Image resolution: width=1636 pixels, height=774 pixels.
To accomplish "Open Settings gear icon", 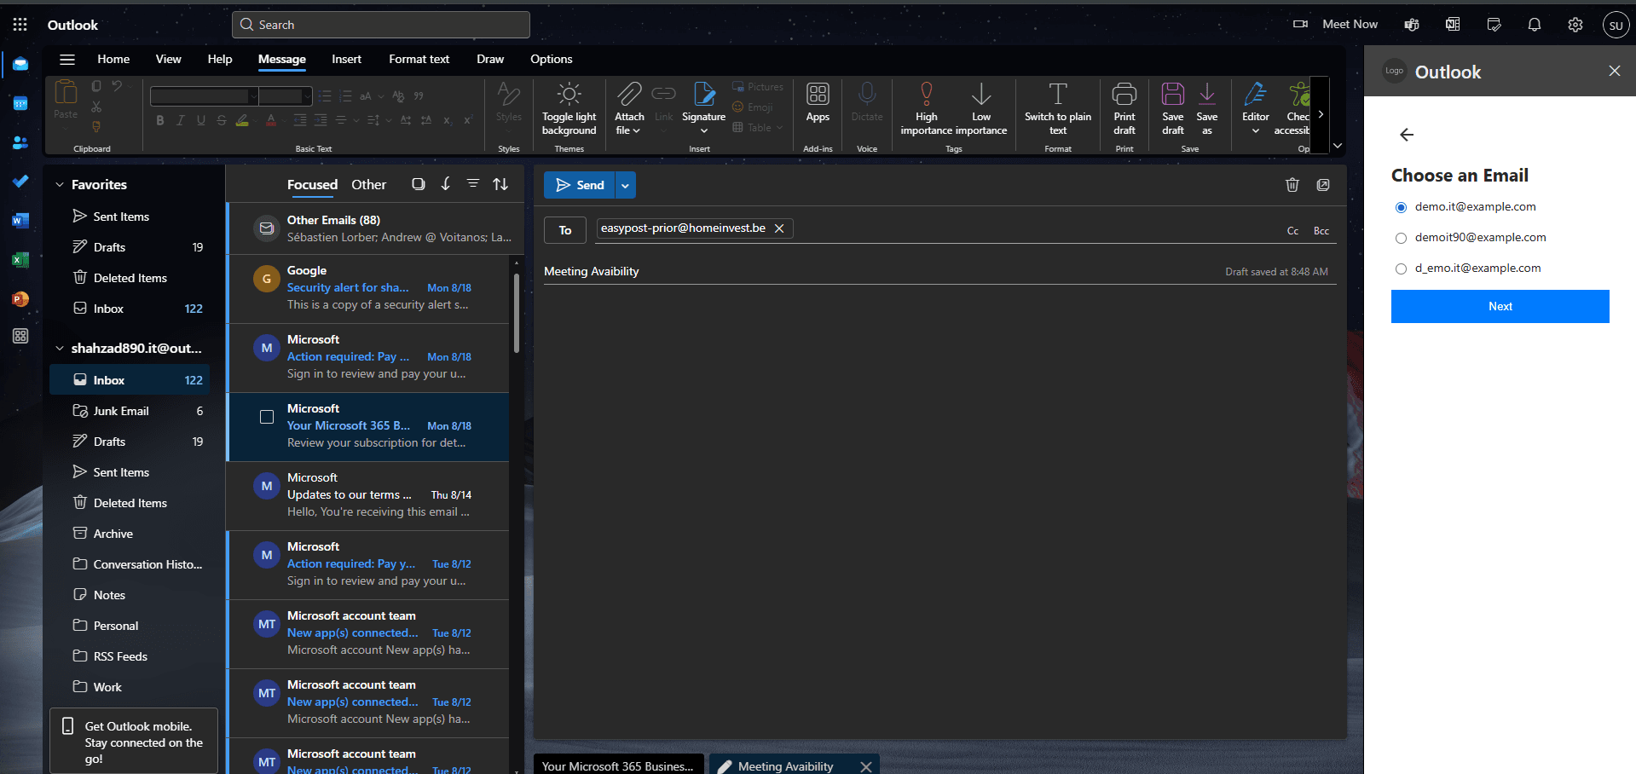I will pyautogui.click(x=1575, y=25).
